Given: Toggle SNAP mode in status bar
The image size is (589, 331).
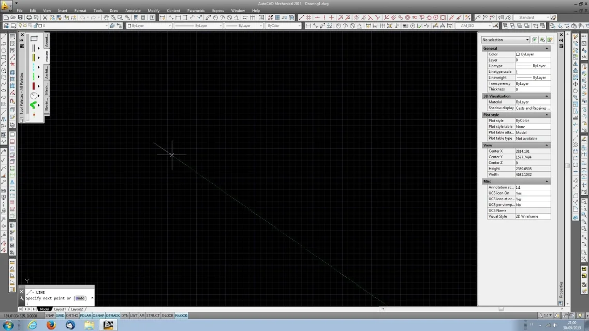Looking at the screenshot, I should 50,315.
